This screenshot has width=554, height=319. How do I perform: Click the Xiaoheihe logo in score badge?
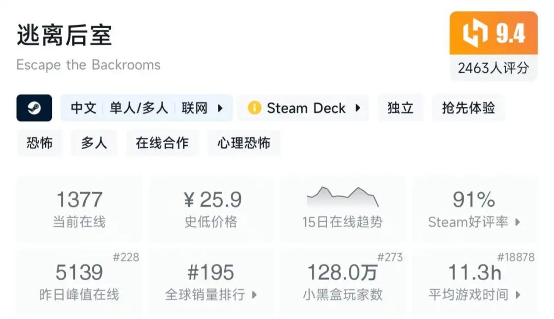(x=476, y=33)
